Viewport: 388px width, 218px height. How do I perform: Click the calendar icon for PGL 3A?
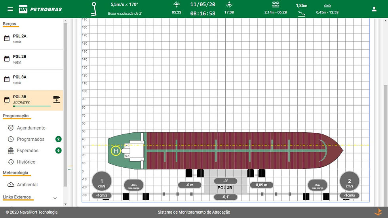(7, 79)
